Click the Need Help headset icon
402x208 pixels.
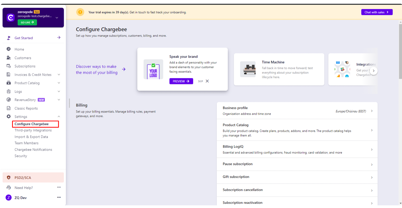[x=9, y=188]
